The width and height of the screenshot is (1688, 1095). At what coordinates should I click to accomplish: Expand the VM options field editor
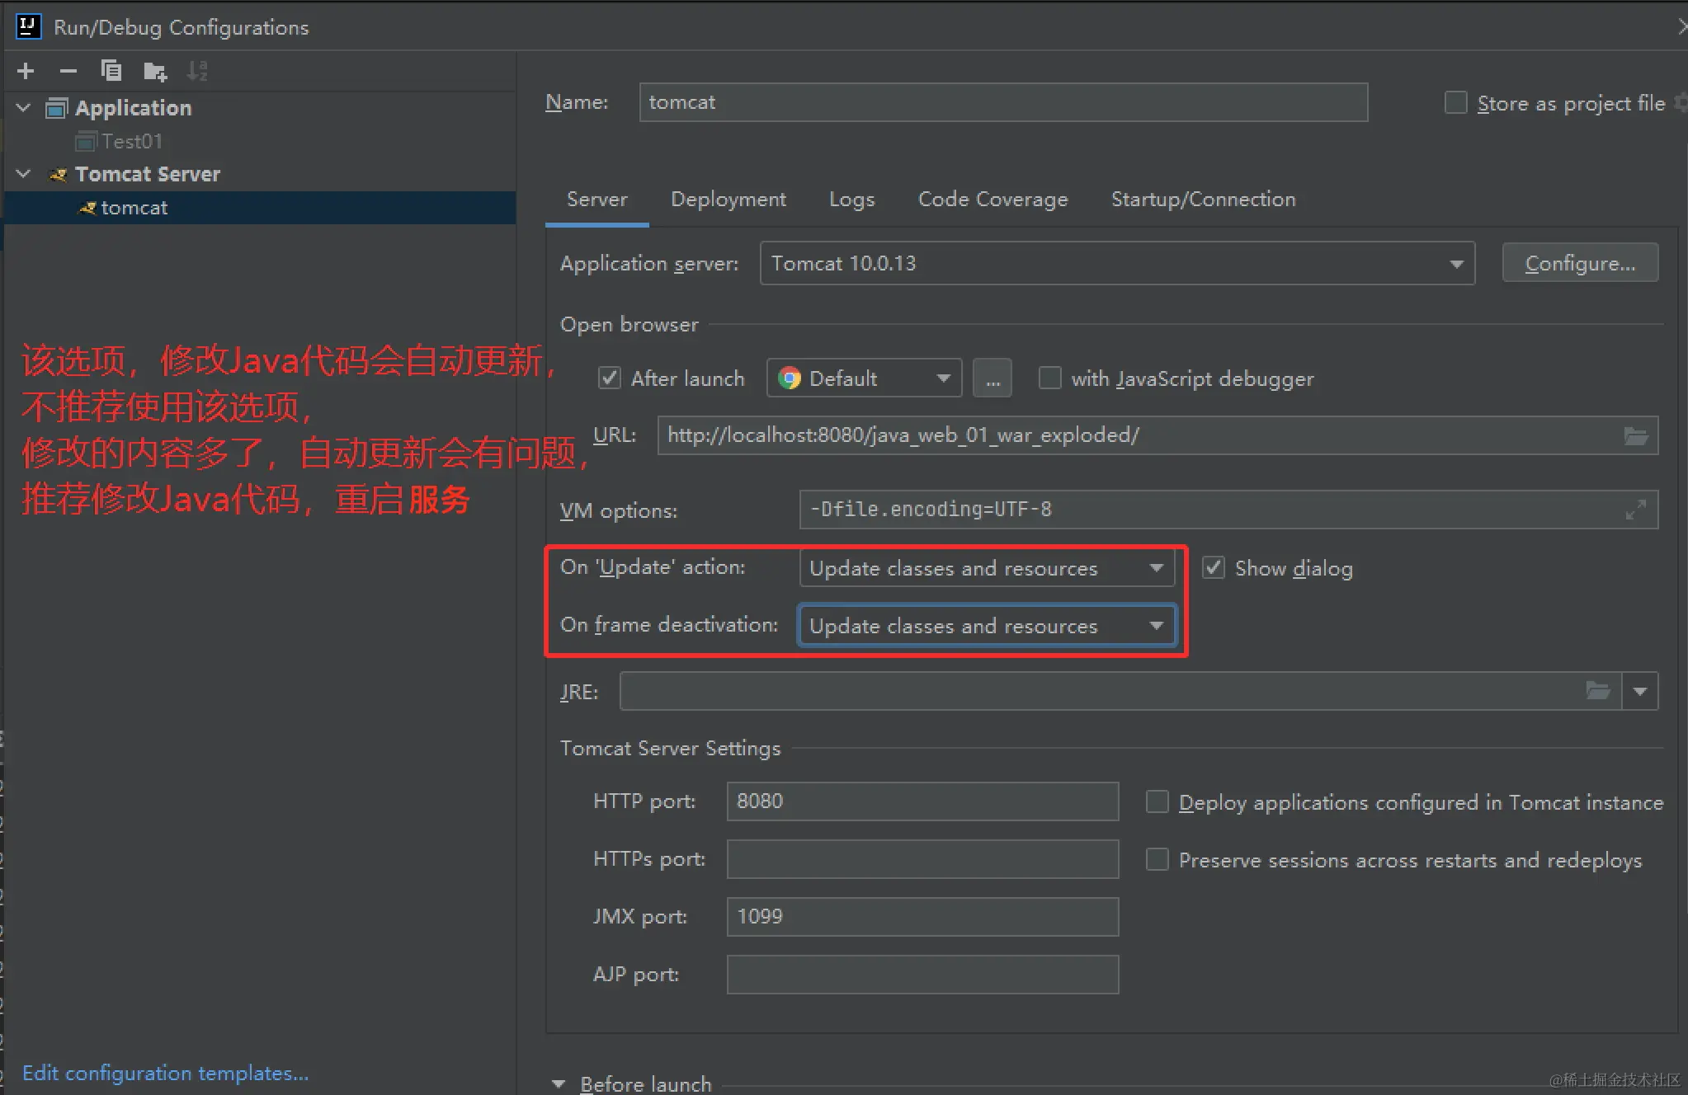coord(1635,510)
